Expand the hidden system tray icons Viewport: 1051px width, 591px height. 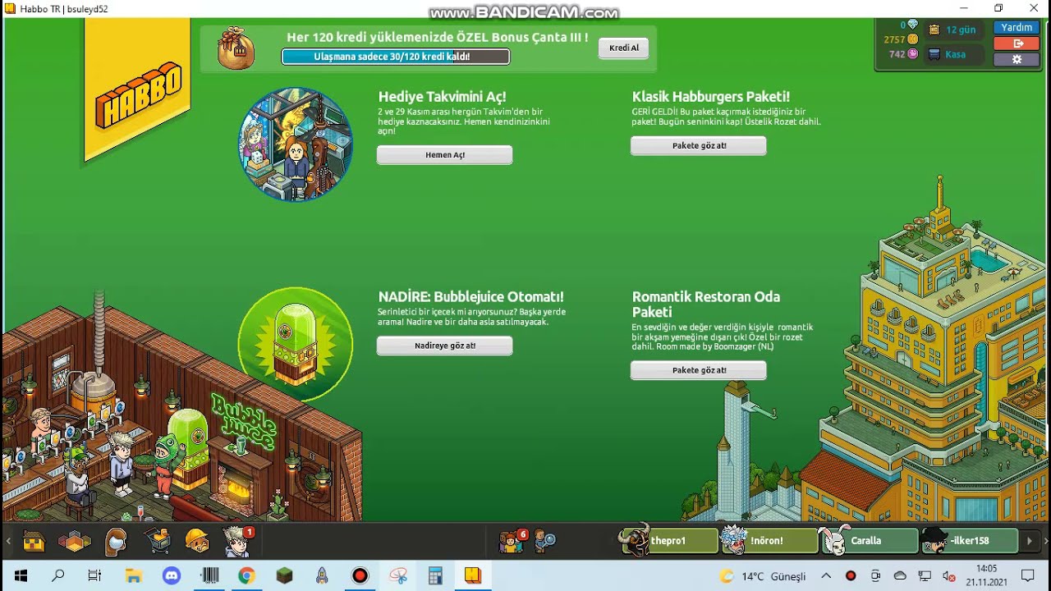[x=826, y=575]
